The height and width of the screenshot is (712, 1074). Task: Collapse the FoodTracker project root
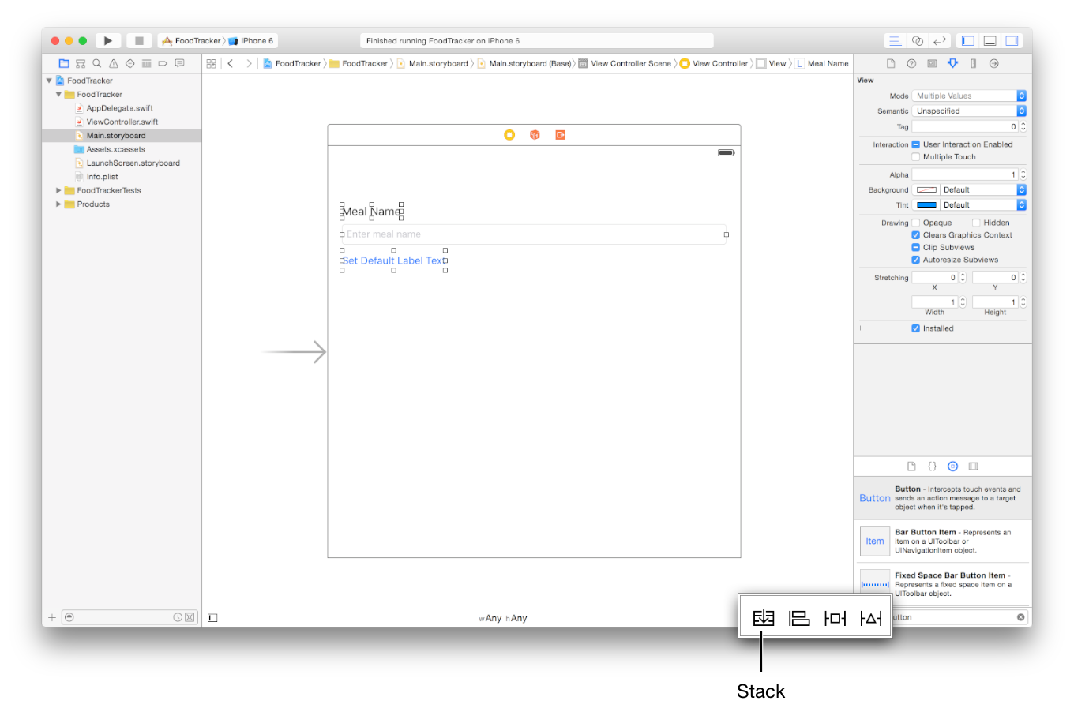click(x=49, y=81)
